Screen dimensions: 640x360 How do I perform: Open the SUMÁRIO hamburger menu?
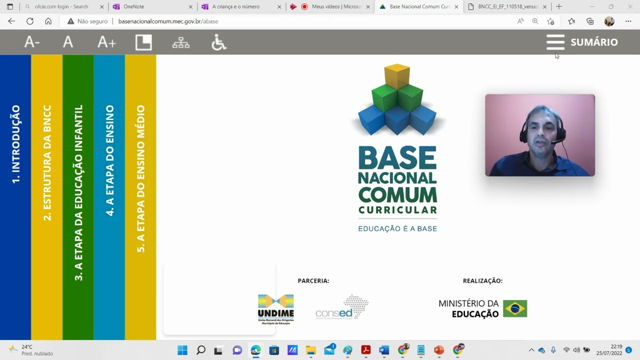(x=582, y=42)
